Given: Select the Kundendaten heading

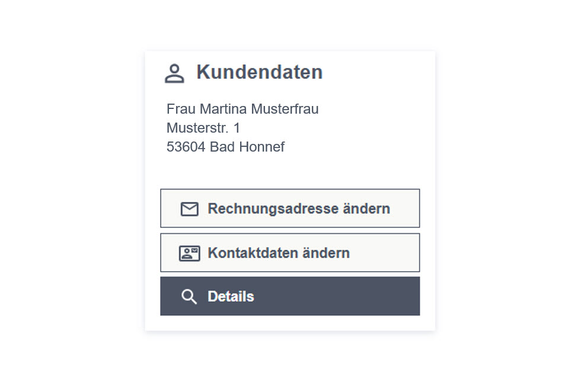Looking at the screenshot, I should [260, 72].
